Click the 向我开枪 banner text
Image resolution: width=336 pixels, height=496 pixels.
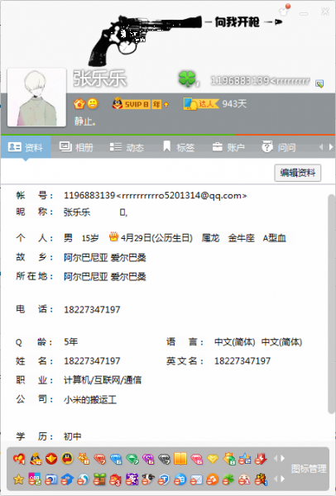tap(237, 21)
